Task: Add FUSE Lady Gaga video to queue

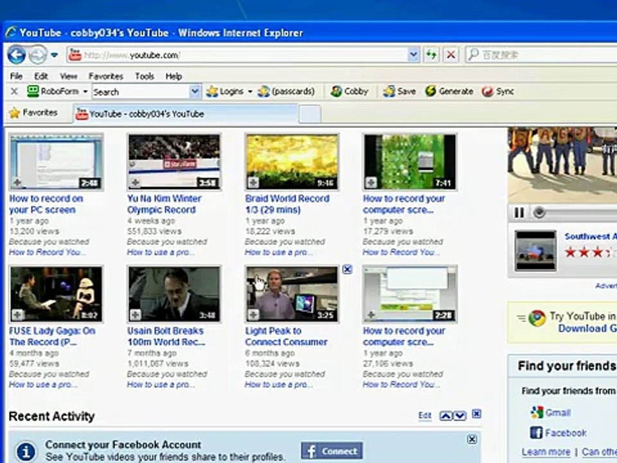Action: (x=17, y=314)
